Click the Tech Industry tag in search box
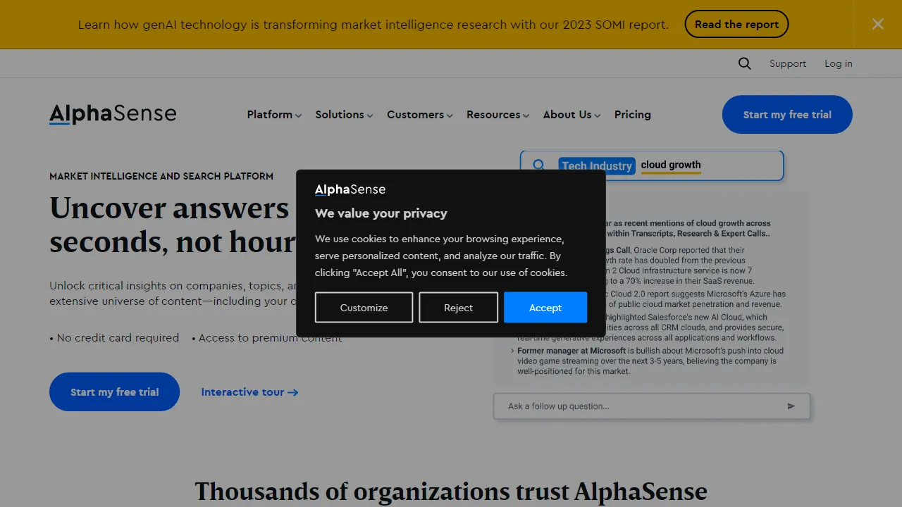 597,165
